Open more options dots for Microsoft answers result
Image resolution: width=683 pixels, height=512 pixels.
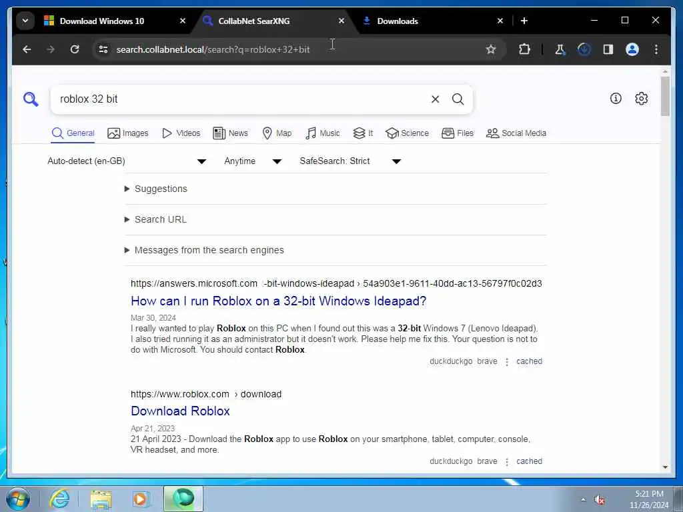click(507, 362)
